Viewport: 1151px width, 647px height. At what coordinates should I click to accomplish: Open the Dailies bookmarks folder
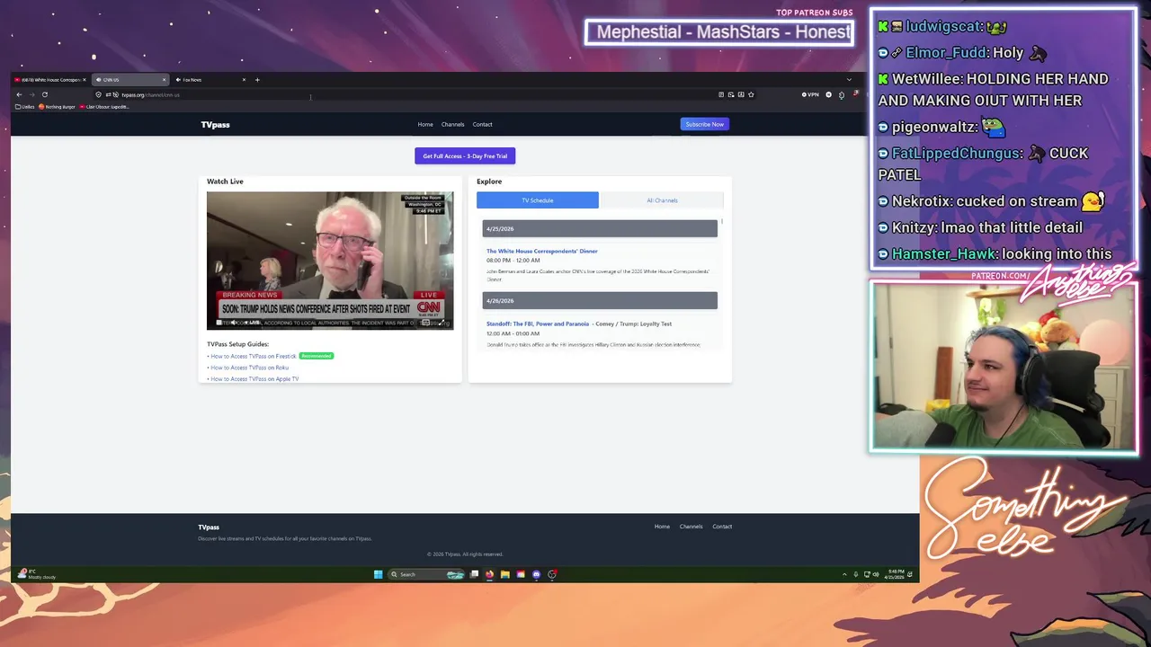coord(25,107)
